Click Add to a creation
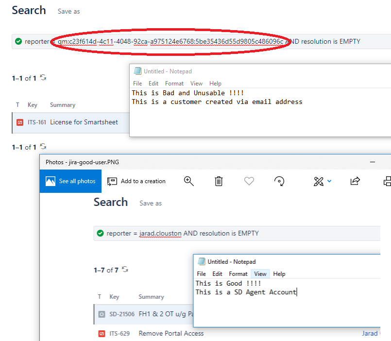 [136, 181]
